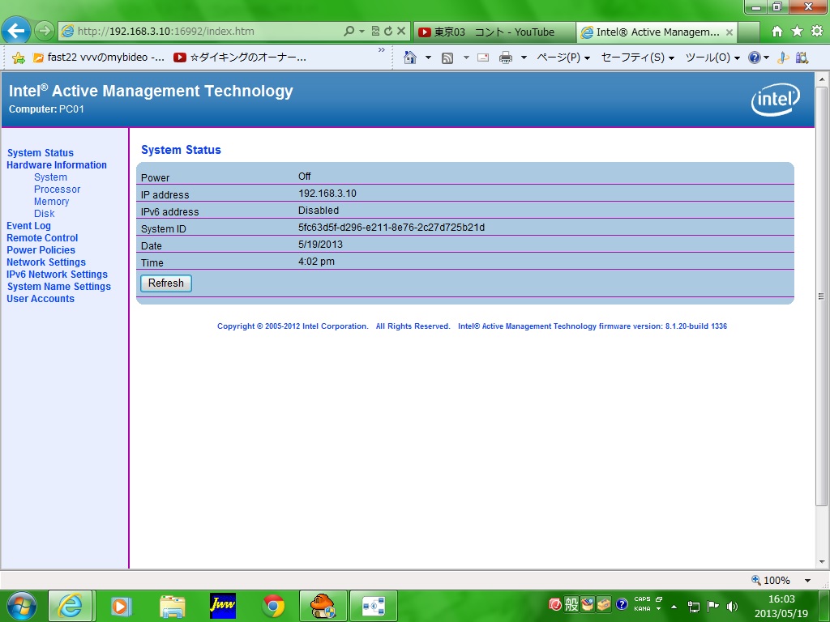Click the browser forward arrow
Screen dimensions: 830x622
45,32
